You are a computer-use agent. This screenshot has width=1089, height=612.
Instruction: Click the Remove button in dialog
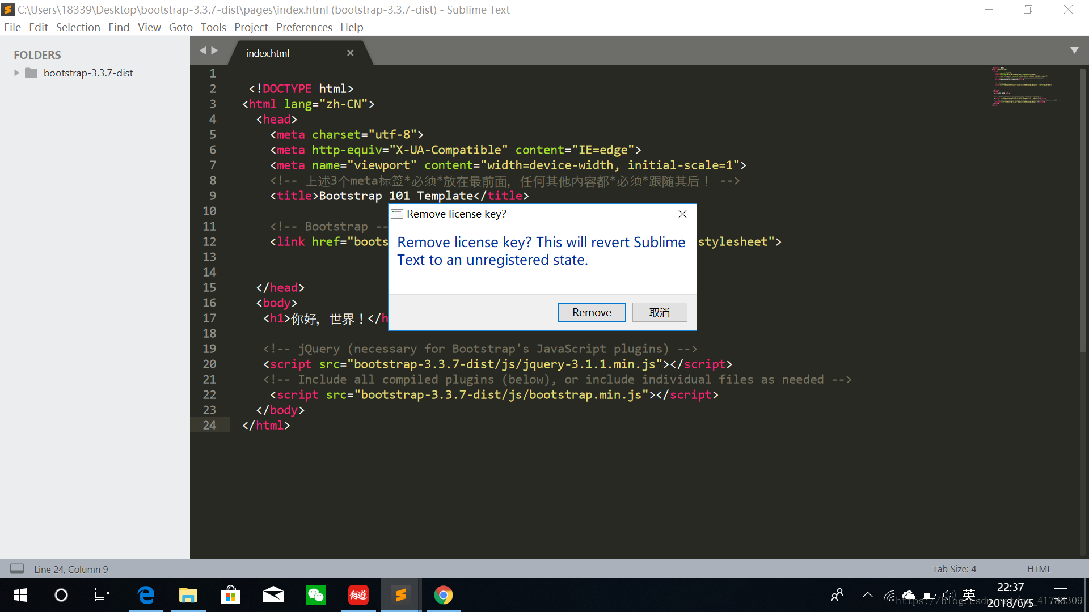[x=592, y=312]
